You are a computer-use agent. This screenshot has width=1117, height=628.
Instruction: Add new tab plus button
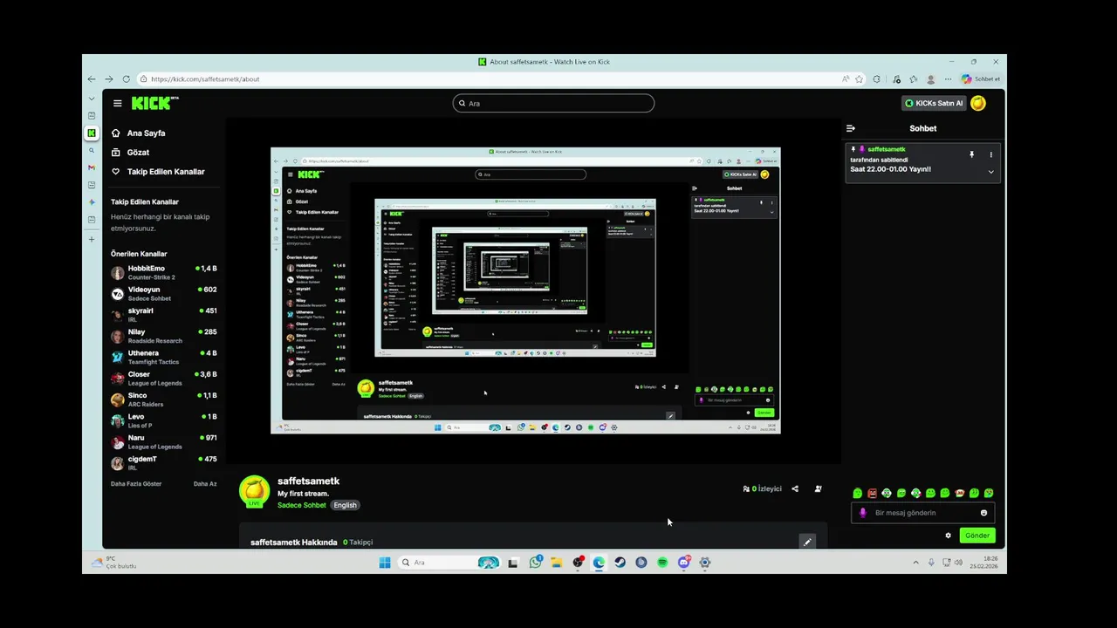point(92,239)
